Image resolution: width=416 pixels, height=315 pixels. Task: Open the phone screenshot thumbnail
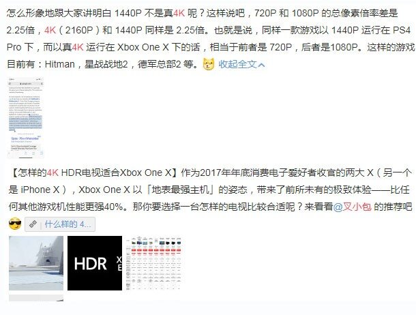(x=25, y=117)
